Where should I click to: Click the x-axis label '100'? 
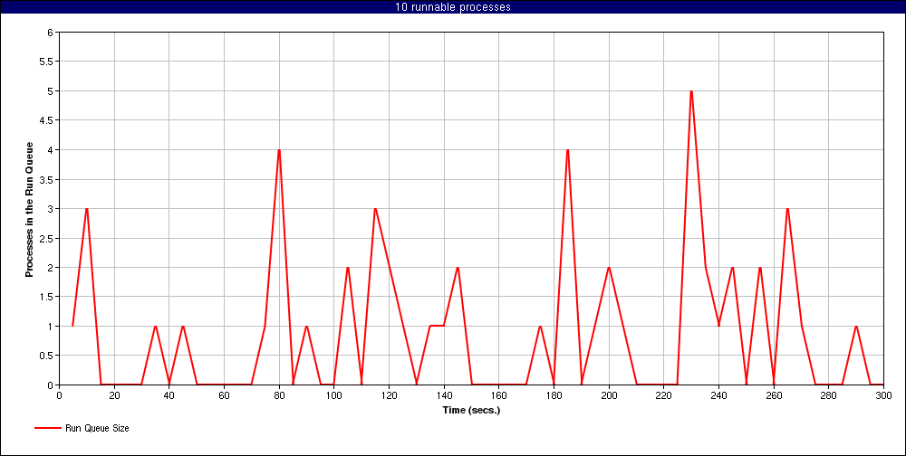click(x=334, y=396)
